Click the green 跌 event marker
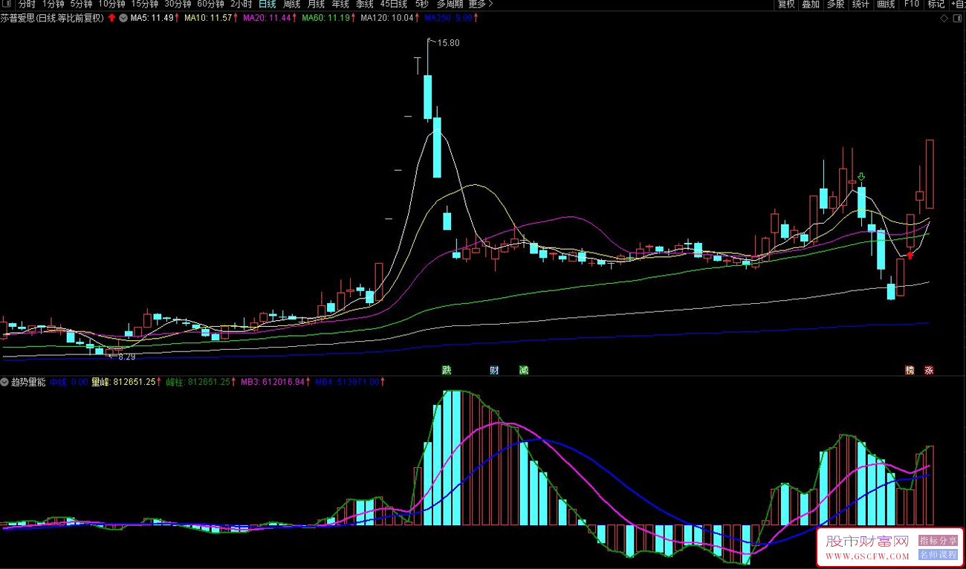Image resolution: width=966 pixels, height=569 pixels. point(447,370)
